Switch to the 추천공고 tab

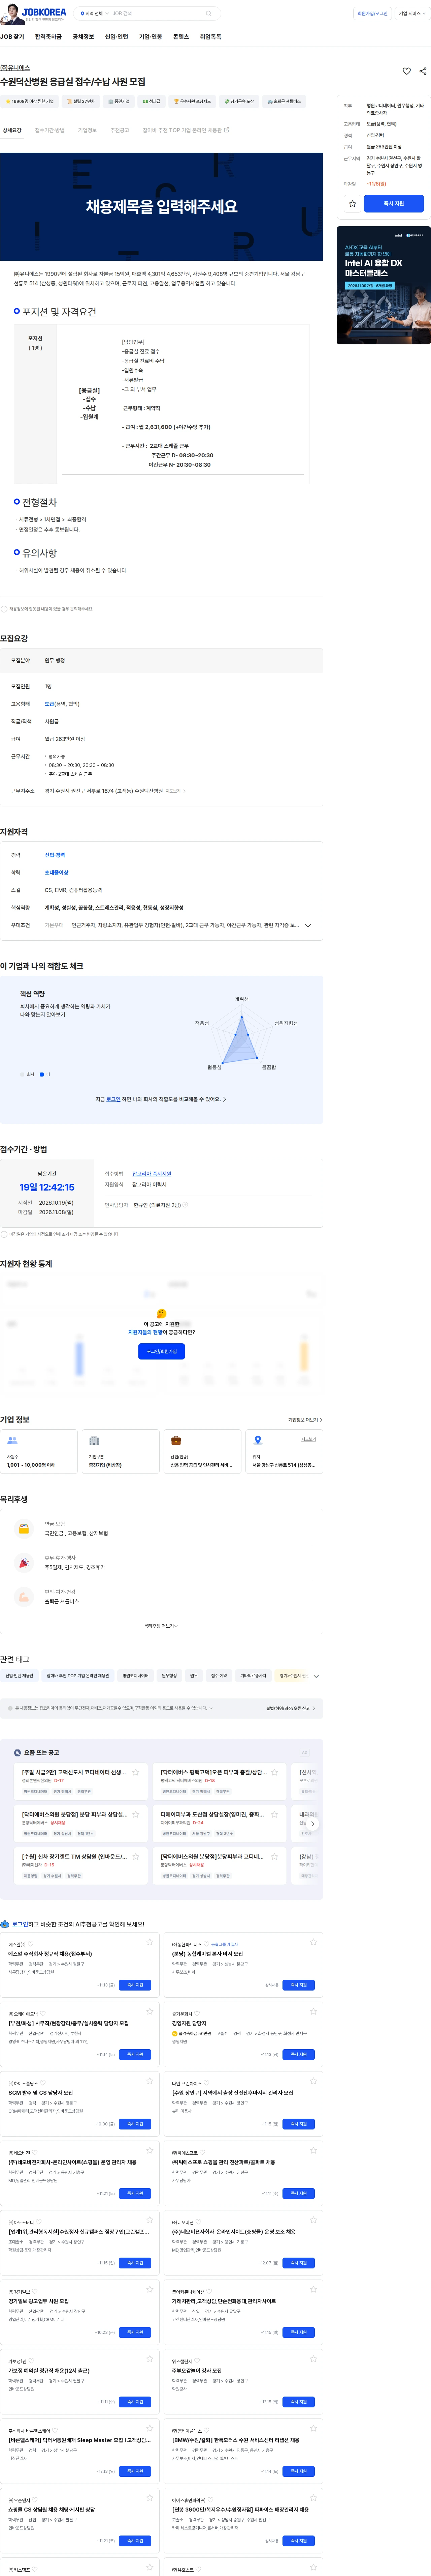[120, 130]
